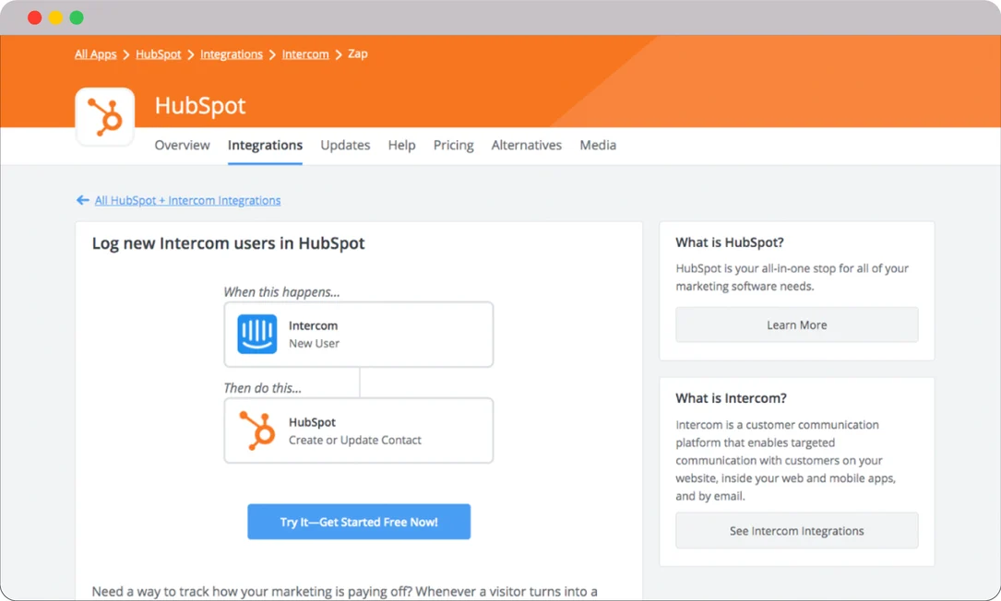Select the Intercom New User trigger card

(x=359, y=335)
